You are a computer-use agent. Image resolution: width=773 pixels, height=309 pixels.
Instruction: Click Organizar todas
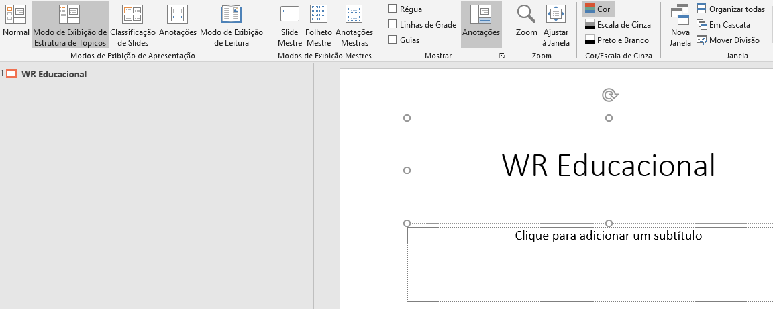point(731,9)
